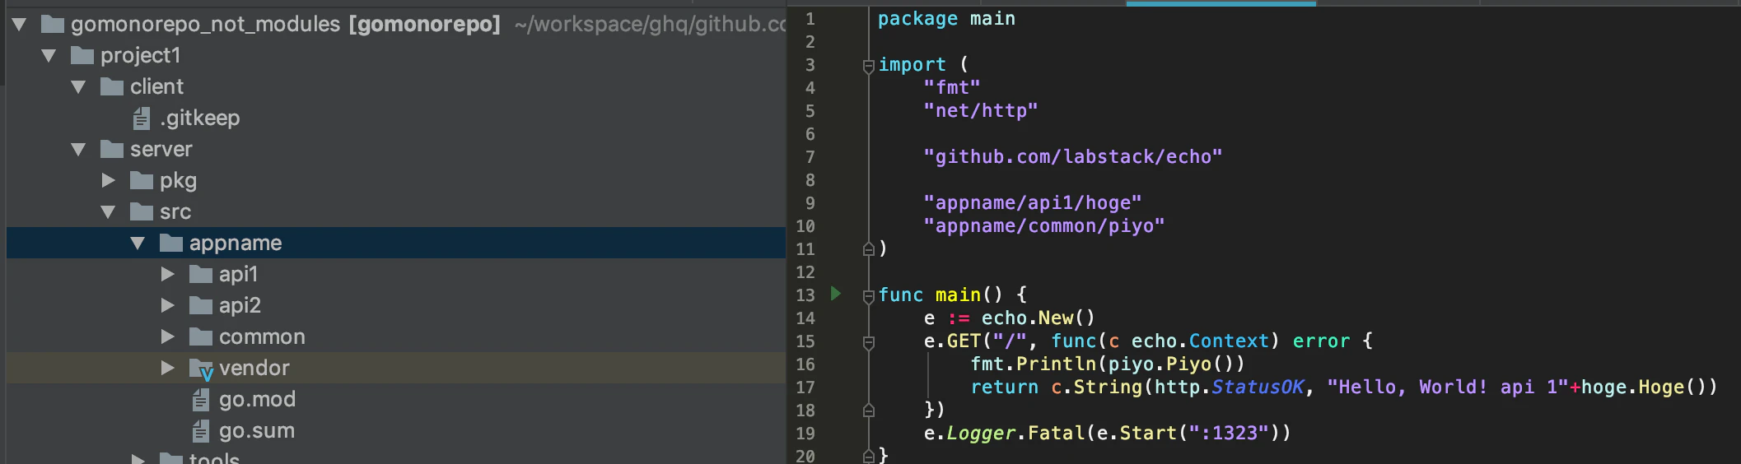Click the "github.com/labstack/echo" import string
Image resolution: width=1741 pixels, height=464 pixels.
pyautogui.click(x=1073, y=157)
